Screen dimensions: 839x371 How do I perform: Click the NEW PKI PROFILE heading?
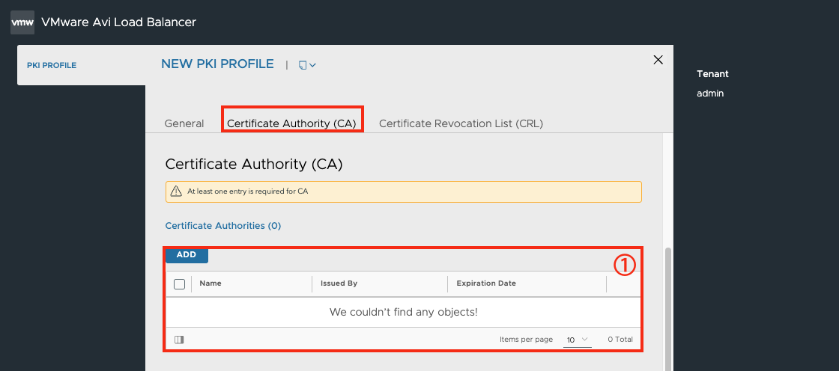217,64
